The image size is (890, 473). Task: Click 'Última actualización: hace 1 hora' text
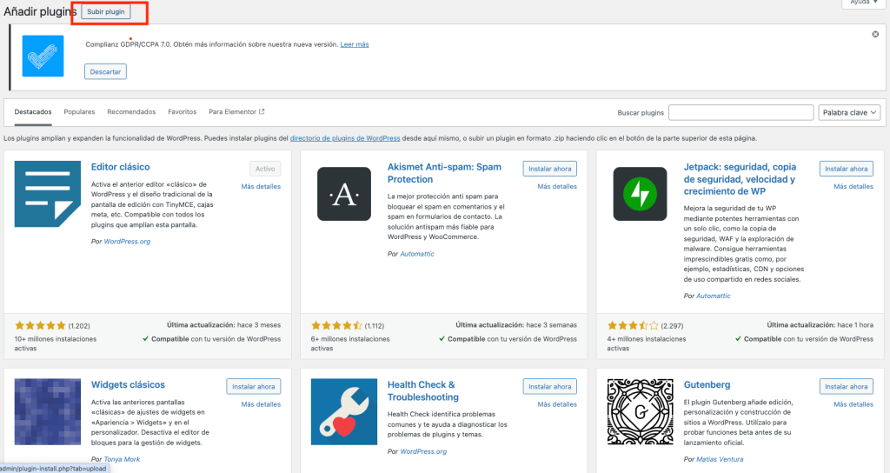click(820, 325)
